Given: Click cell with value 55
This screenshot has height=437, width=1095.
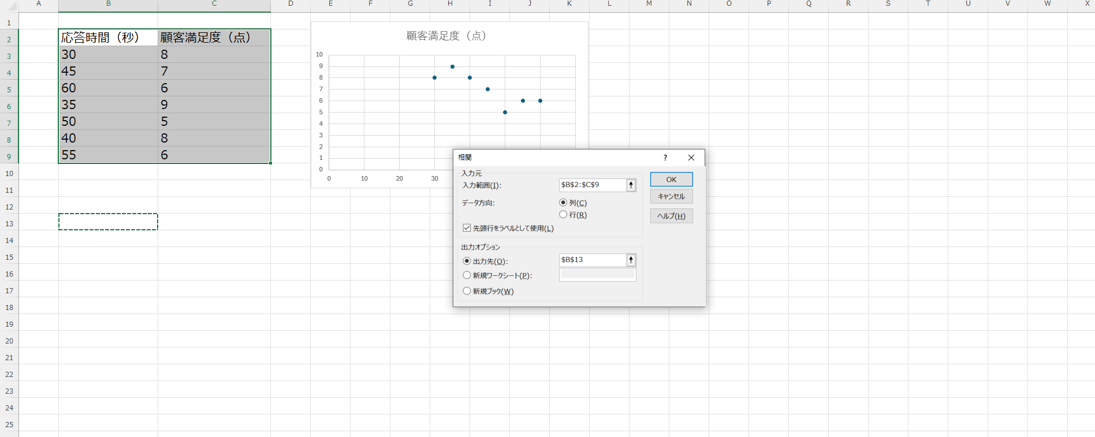Looking at the screenshot, I should click(109, 155).
